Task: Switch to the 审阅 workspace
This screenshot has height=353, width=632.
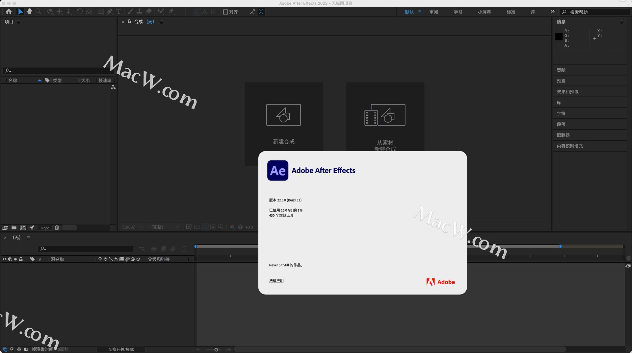Action: coord(434,12)
